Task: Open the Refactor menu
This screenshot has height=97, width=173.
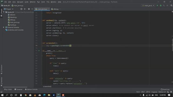Action: [33, 2]
